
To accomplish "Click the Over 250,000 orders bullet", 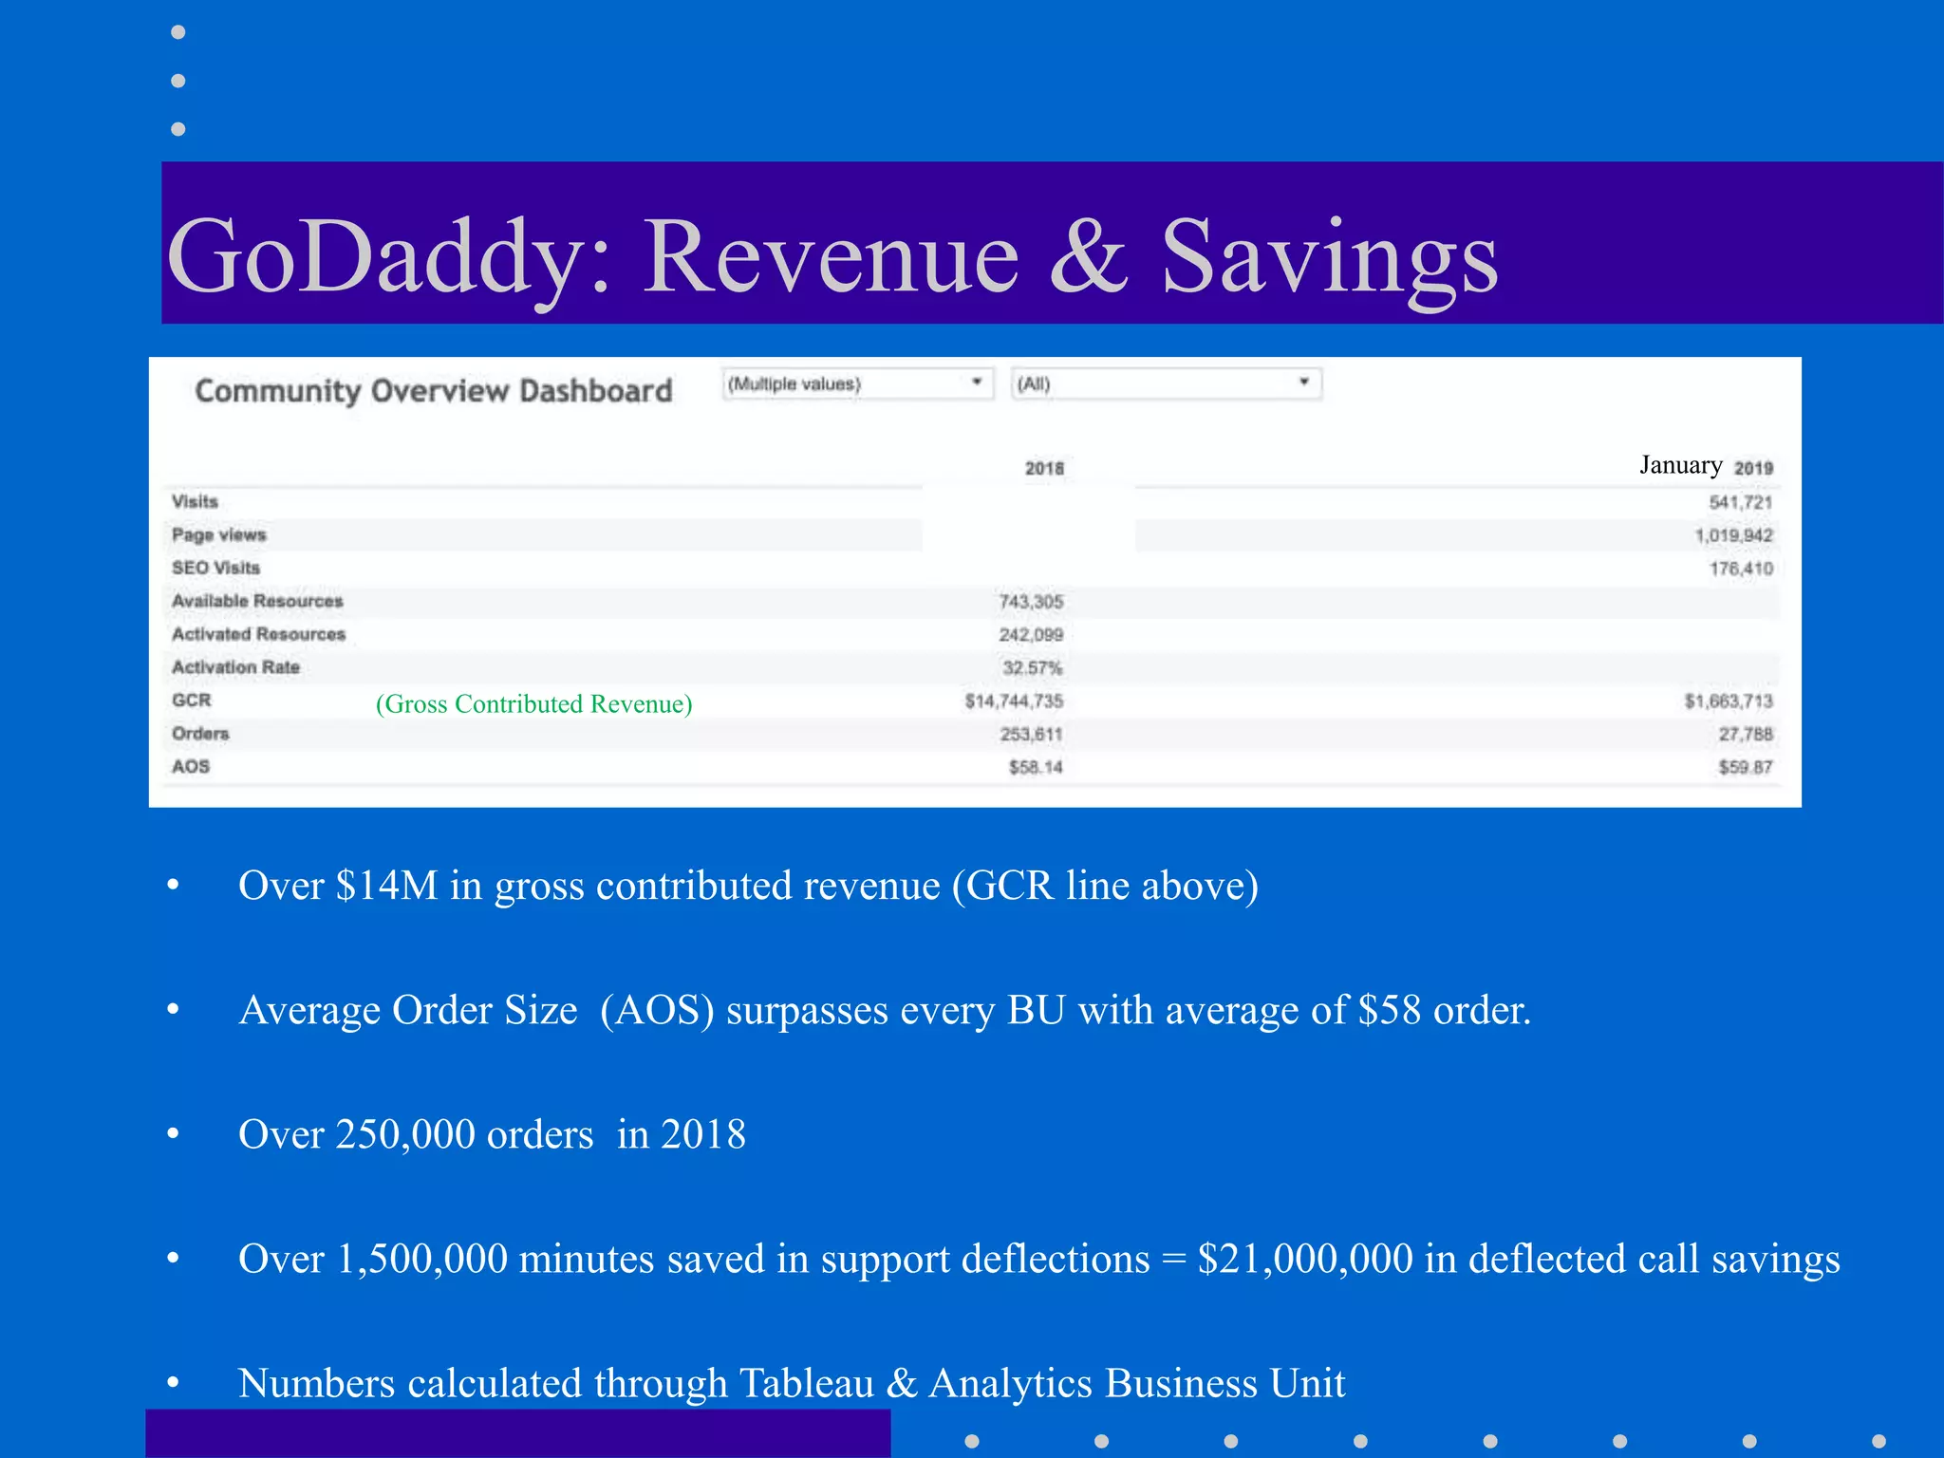I will [x=492, y=1134].
